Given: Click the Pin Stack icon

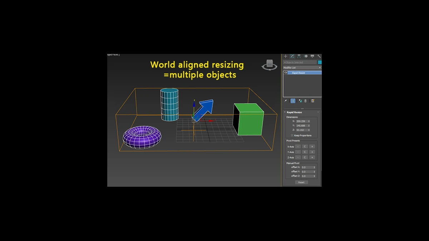Looking at the screenshot, I should tap(285, 101).
